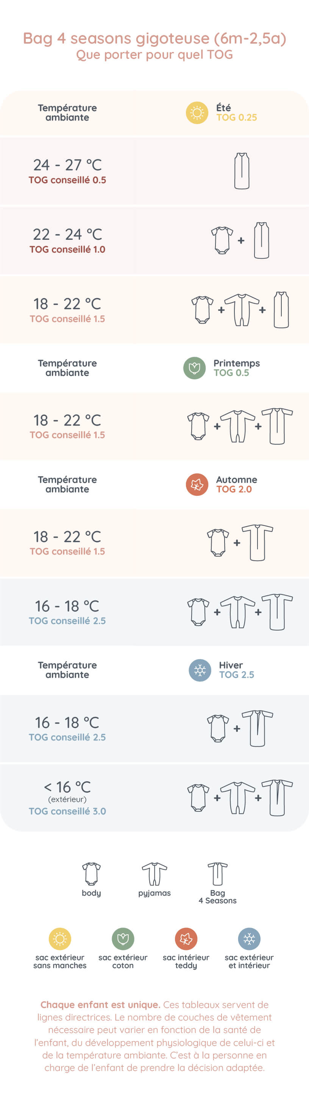
Task: Click the TOG 2.0 Automne label
Action: (x=234, y=489)
